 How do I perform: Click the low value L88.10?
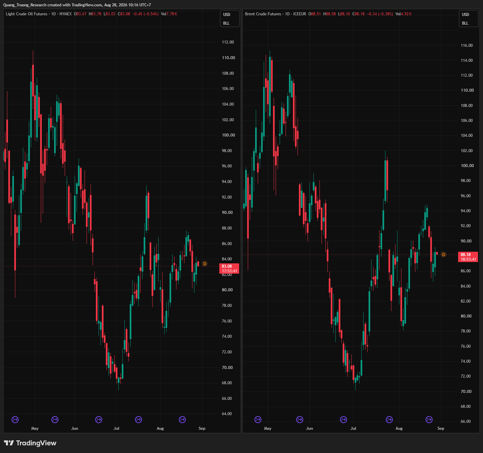pos(344,14)
